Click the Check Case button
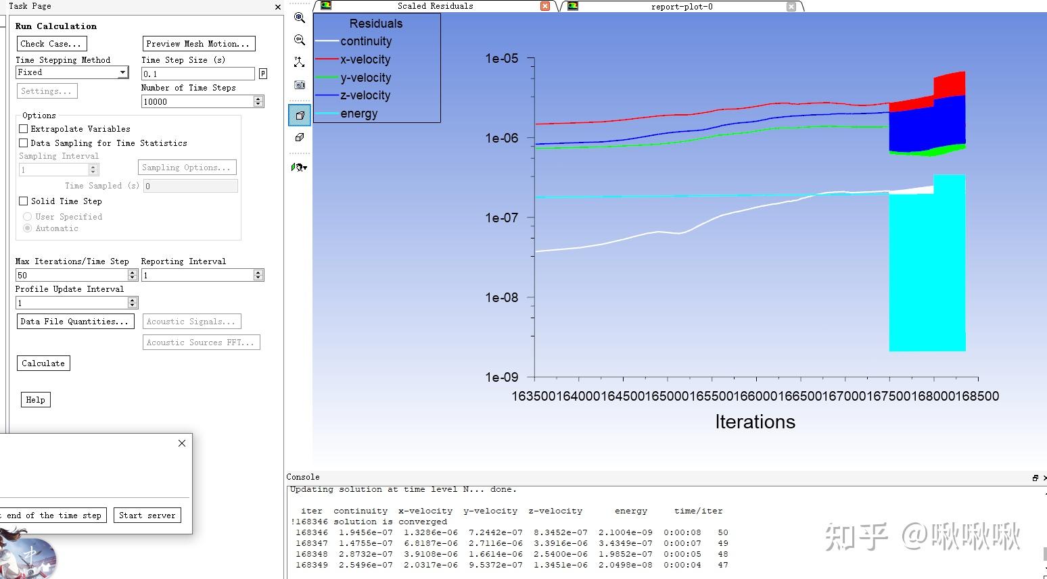 (50, 44)
